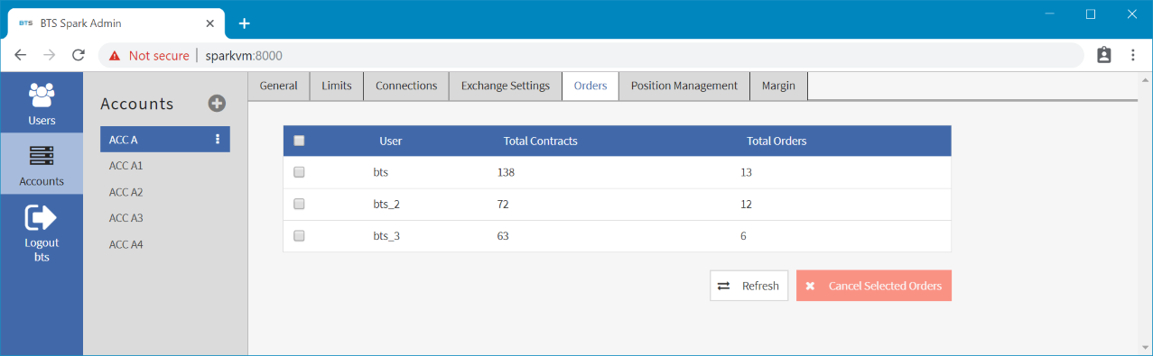Click the 63 total contracts value
1153x356 pixels.
503,235
